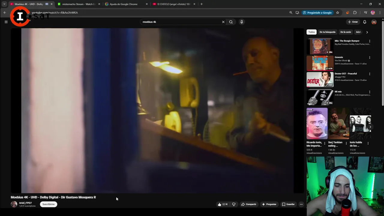Select the De tu búsqueda filter chip
Screen dimensions: 384x216
pos(327,32)
